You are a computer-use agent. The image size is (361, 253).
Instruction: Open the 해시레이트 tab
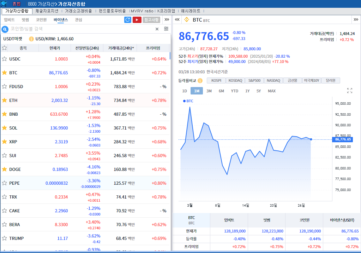click(191, 11)
